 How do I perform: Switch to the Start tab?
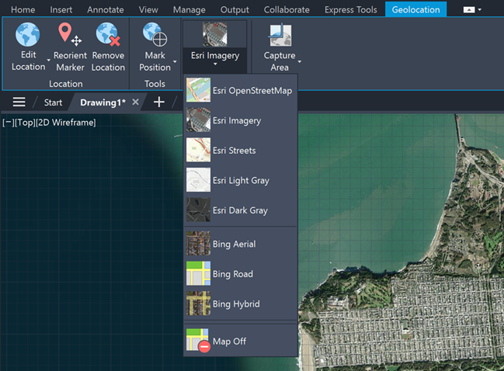(53, 102)
